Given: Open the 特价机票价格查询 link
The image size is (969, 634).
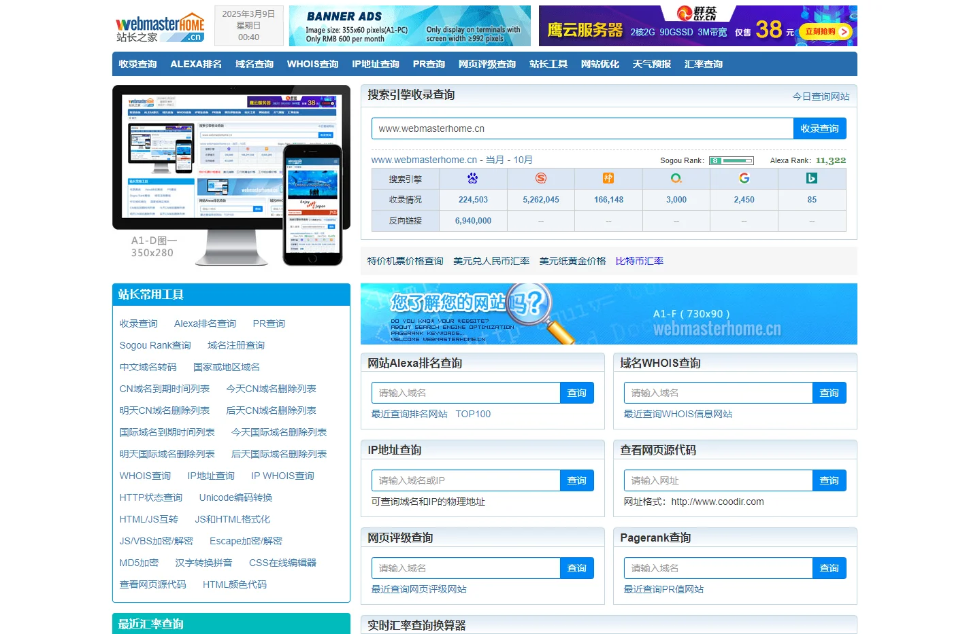Looking at the screenshot, I should tap(406, 261).
